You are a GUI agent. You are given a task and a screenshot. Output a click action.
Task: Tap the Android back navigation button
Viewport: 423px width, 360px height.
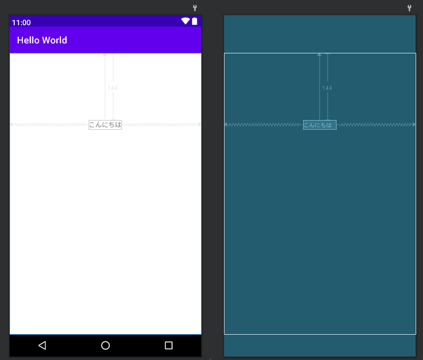[x=43, y=345]
